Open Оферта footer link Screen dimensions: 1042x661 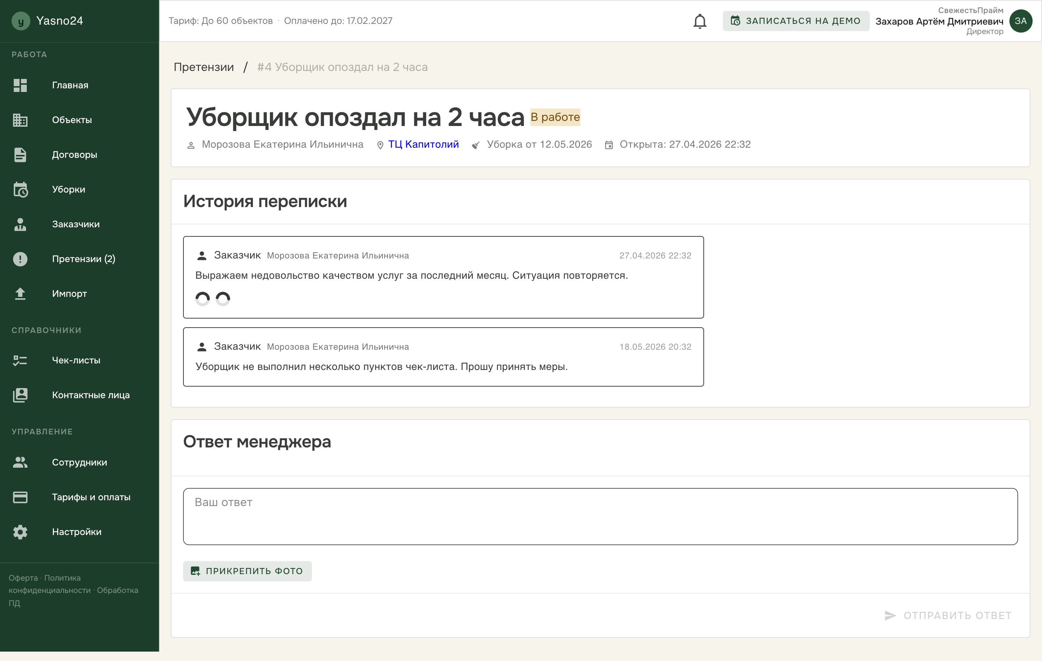pyautogui.click(x=24, y=578)
